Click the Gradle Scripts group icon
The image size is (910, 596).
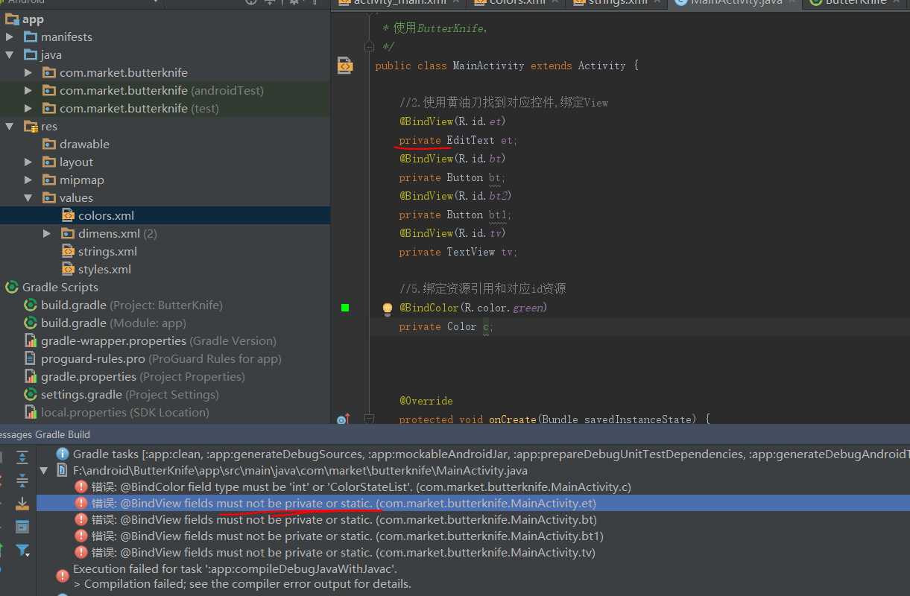click(x=12, y=287)
